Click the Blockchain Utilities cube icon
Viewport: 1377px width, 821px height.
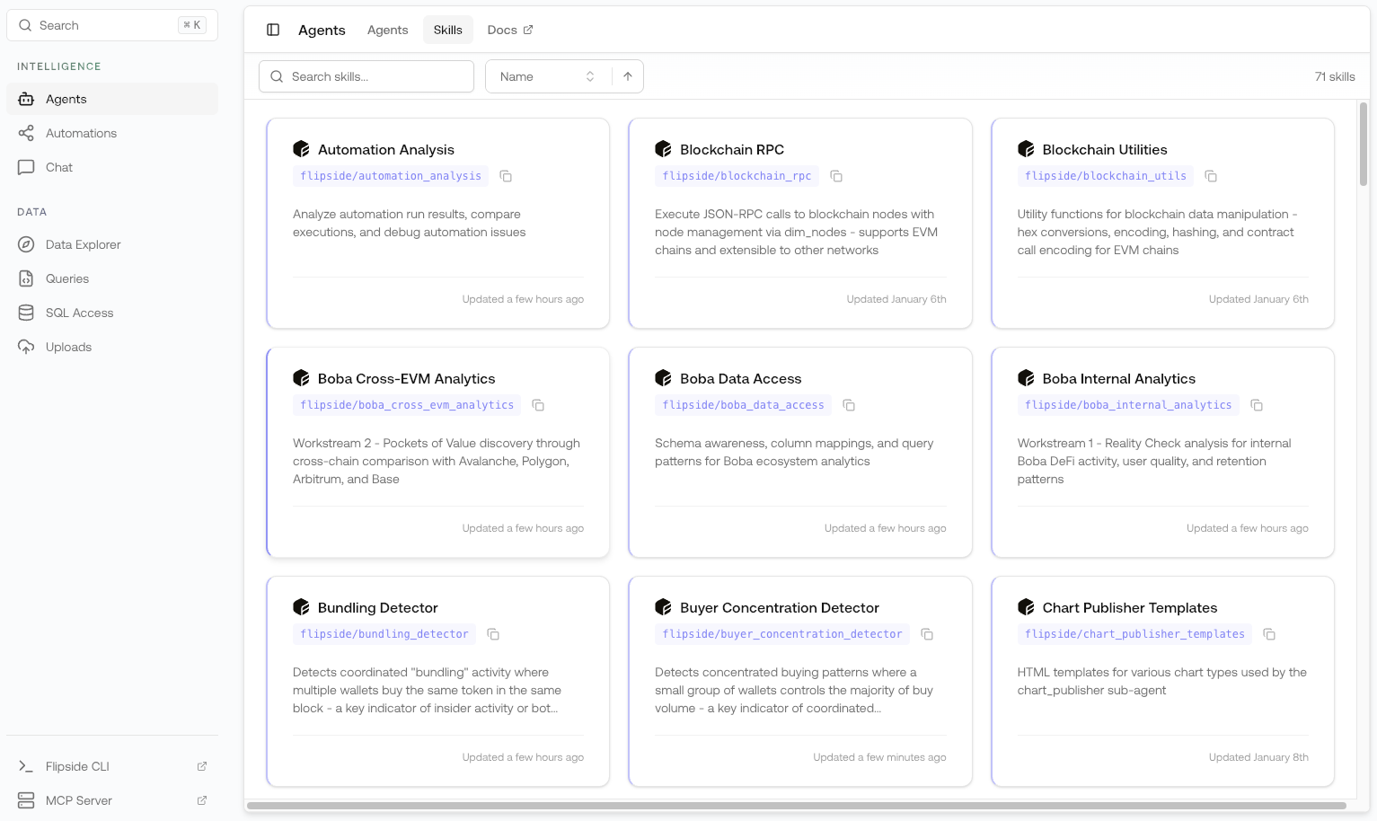click(1026, 149)
